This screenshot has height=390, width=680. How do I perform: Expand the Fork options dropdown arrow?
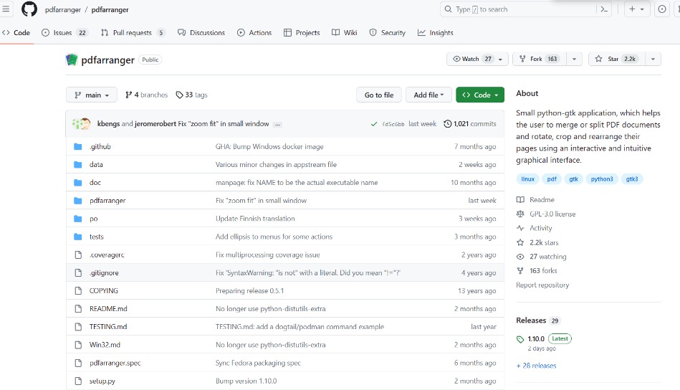pos(574,59)
